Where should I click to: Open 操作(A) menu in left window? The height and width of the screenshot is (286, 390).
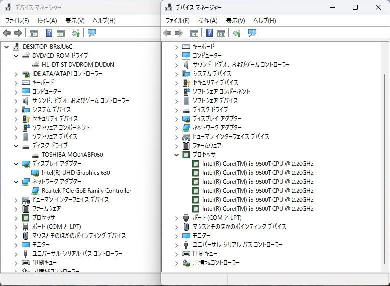coord(47,20)
